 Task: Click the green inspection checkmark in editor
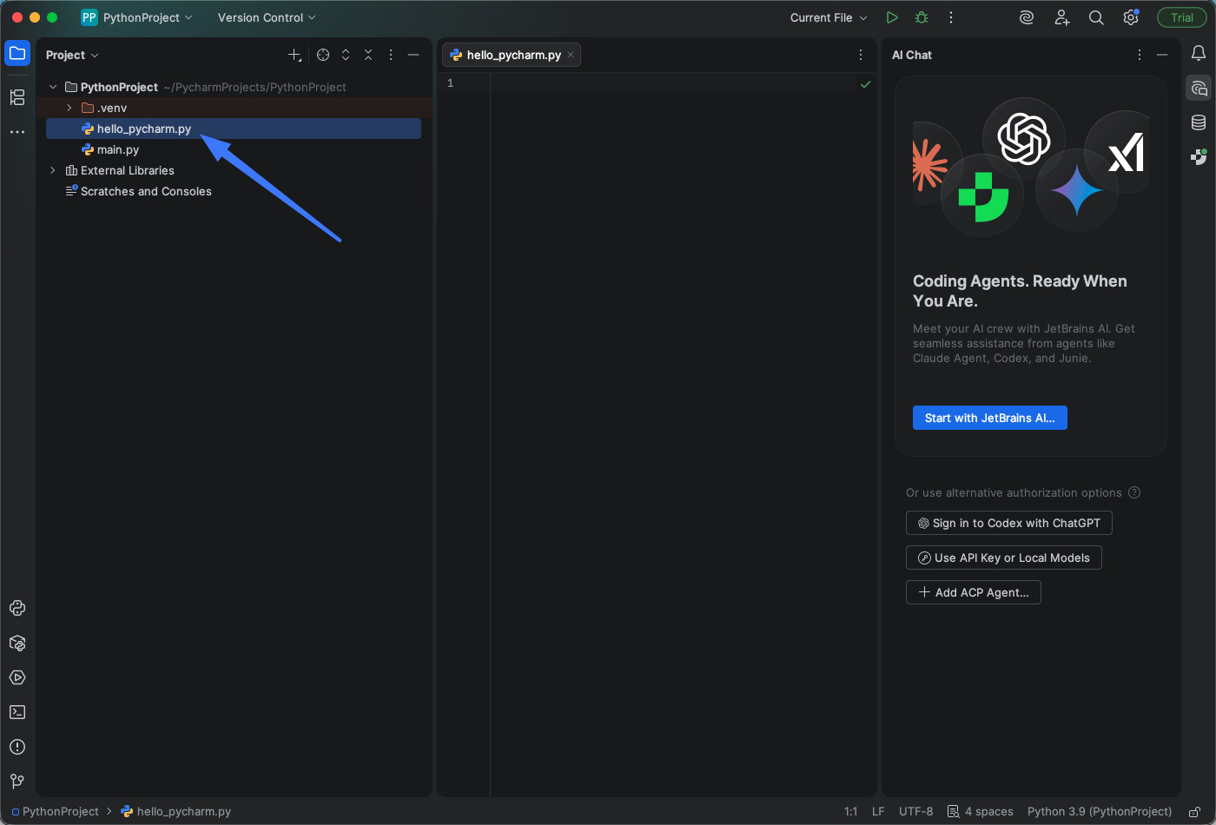(865, 84)
